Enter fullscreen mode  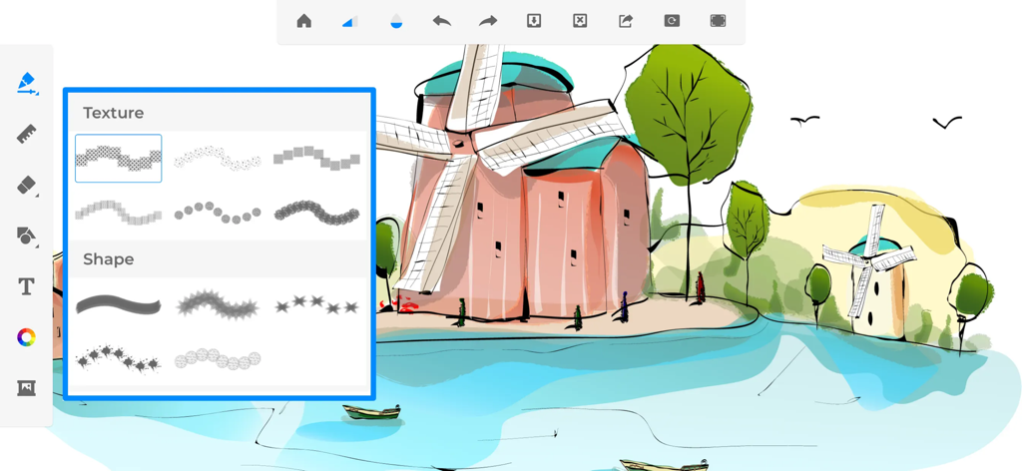coord(718,21)
